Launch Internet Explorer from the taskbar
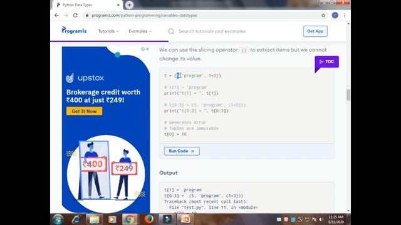This screenshot has height=225, width=401. (76, 219)
